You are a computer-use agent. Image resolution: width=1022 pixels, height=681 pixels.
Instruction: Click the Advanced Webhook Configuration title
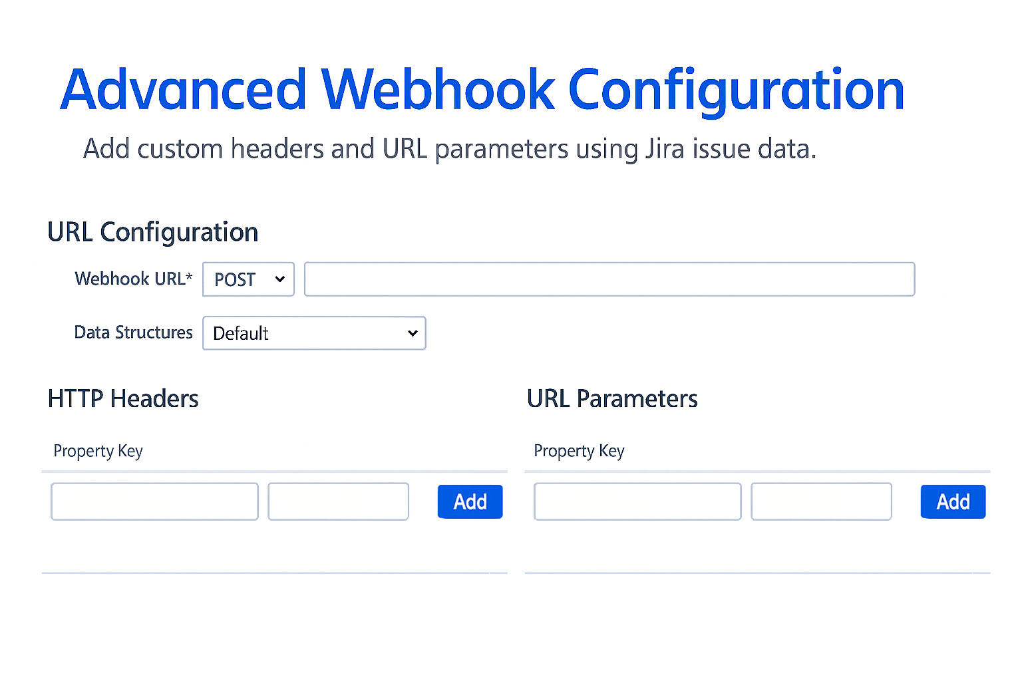tap(482, 90)
